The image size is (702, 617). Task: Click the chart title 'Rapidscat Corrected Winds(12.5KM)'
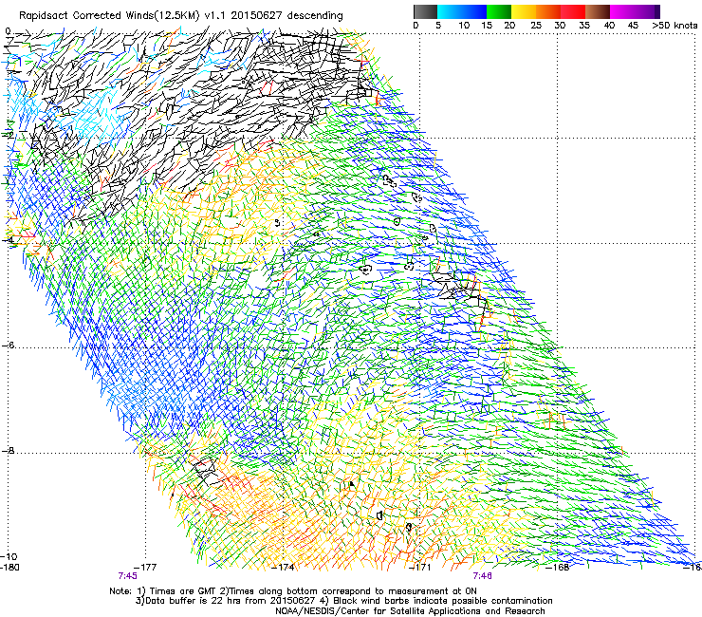coord(110,16)
